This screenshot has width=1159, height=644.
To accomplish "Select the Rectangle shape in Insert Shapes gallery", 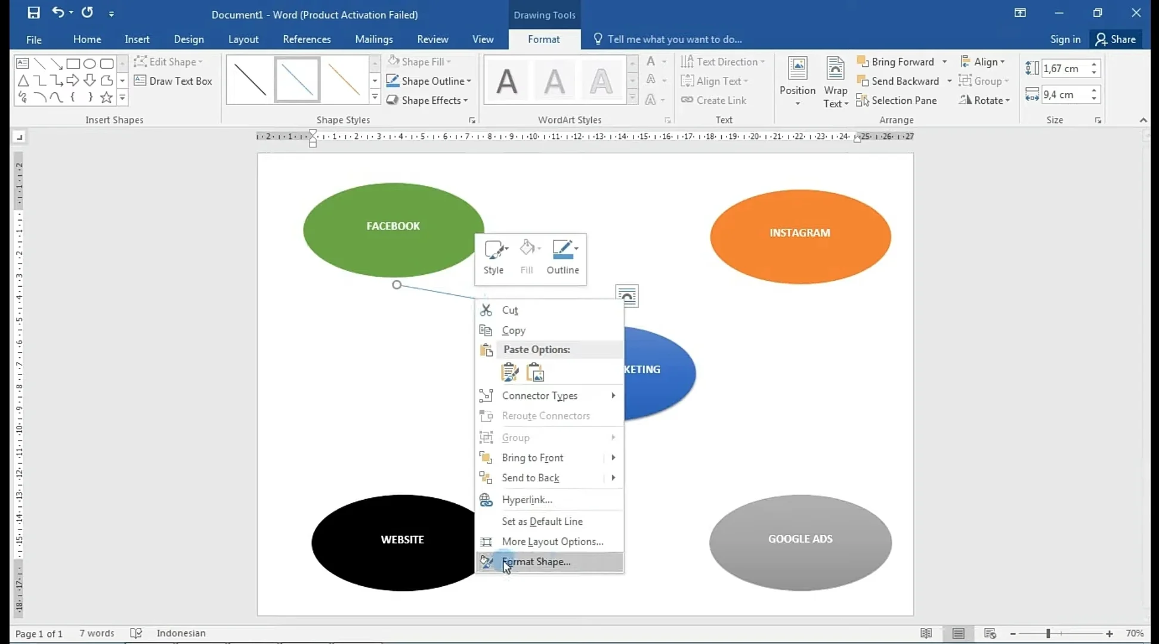I will 73,63.
